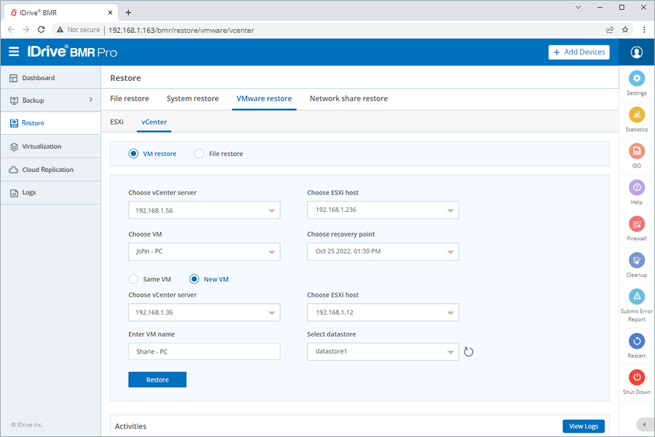655x437 pixels.
Task: Switch to the System restore tab
Action: (193, 99)
